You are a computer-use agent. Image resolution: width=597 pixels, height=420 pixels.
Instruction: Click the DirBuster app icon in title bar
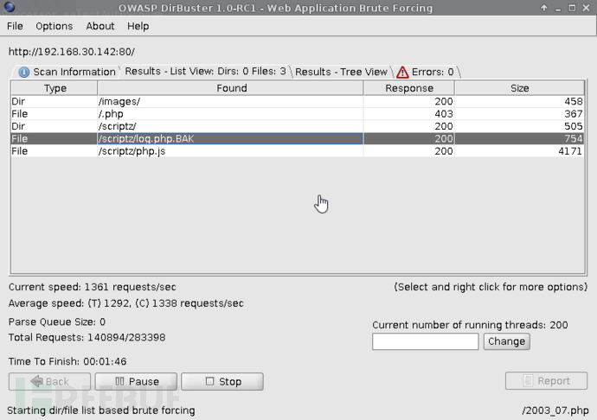(x=10, y=7)
